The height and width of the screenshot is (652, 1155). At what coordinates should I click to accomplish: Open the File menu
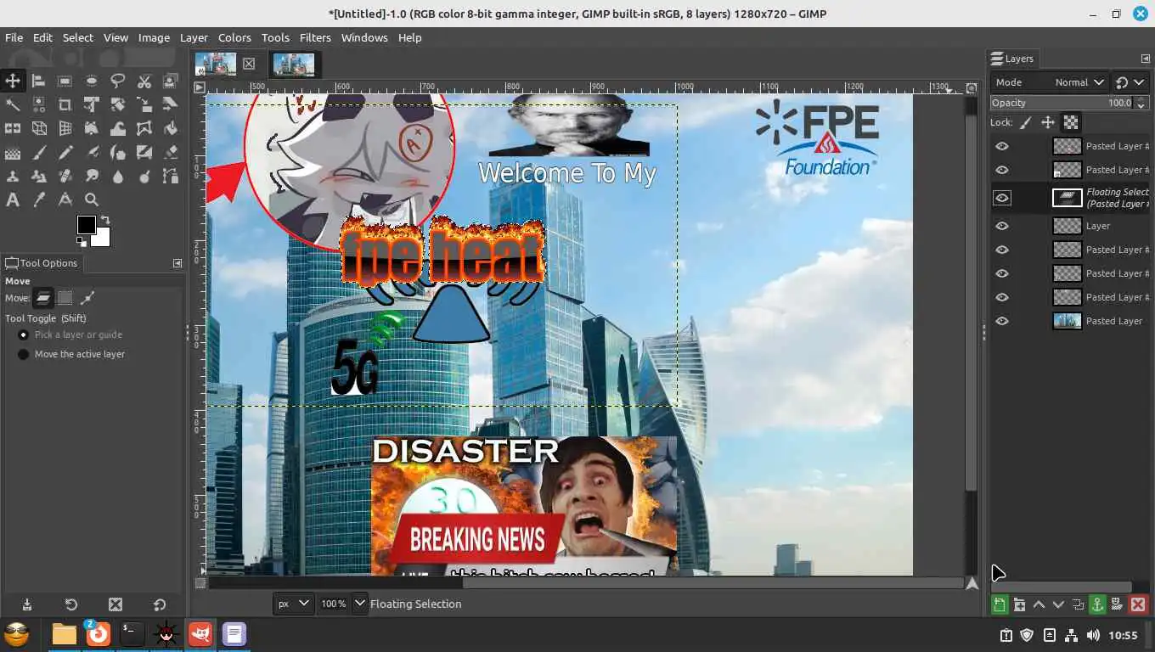point(14,37)
